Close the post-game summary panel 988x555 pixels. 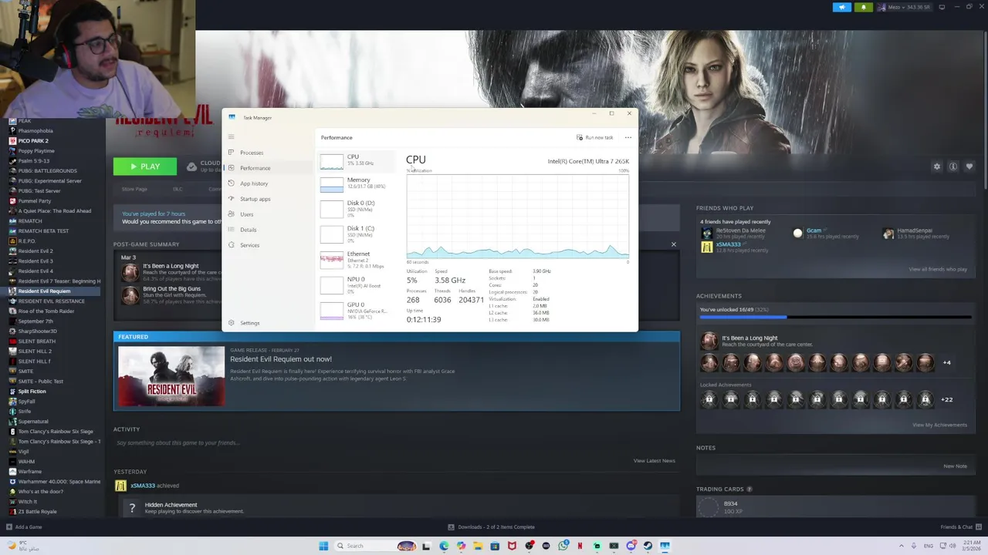pos(673,244)
